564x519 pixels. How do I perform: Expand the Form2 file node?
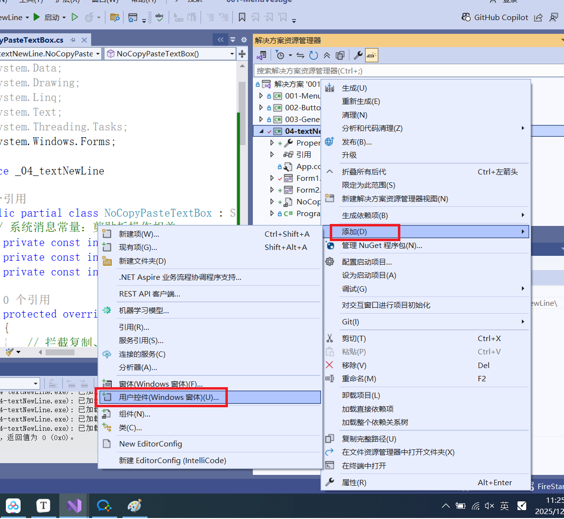pos(272,190)
